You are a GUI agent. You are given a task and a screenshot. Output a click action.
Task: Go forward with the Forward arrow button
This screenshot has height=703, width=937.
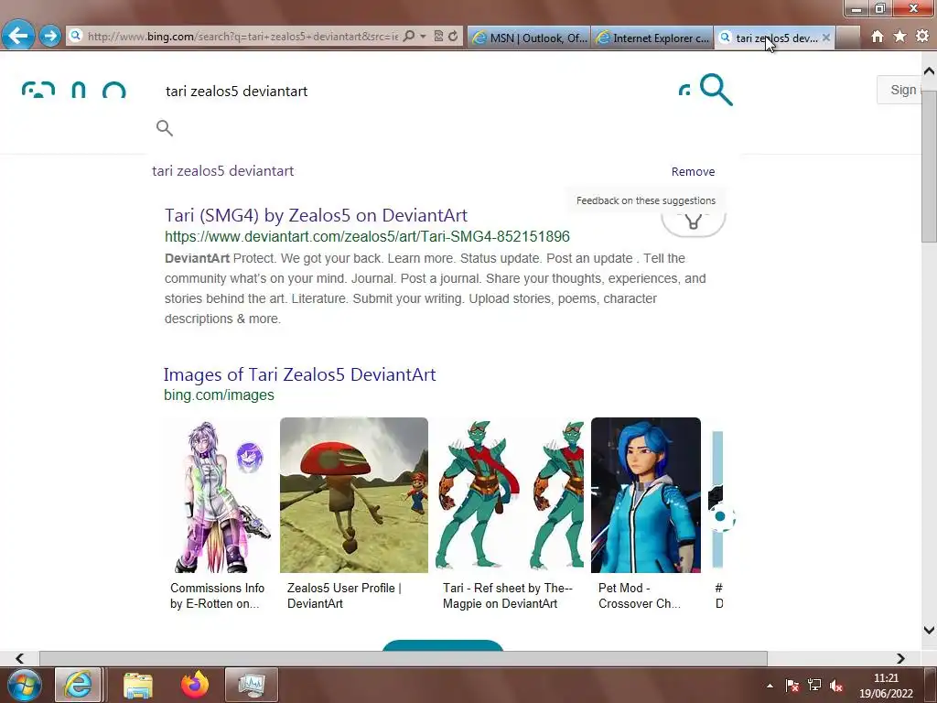(x=50, y=36)
